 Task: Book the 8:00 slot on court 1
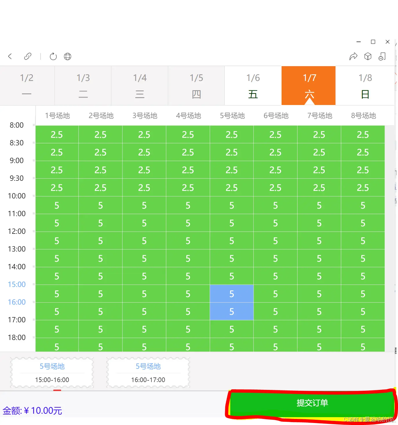[x=57, y=135]
